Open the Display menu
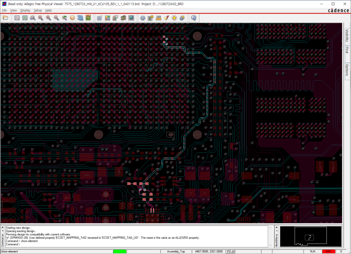Viewport: 351px width, 254px height. 25,10
